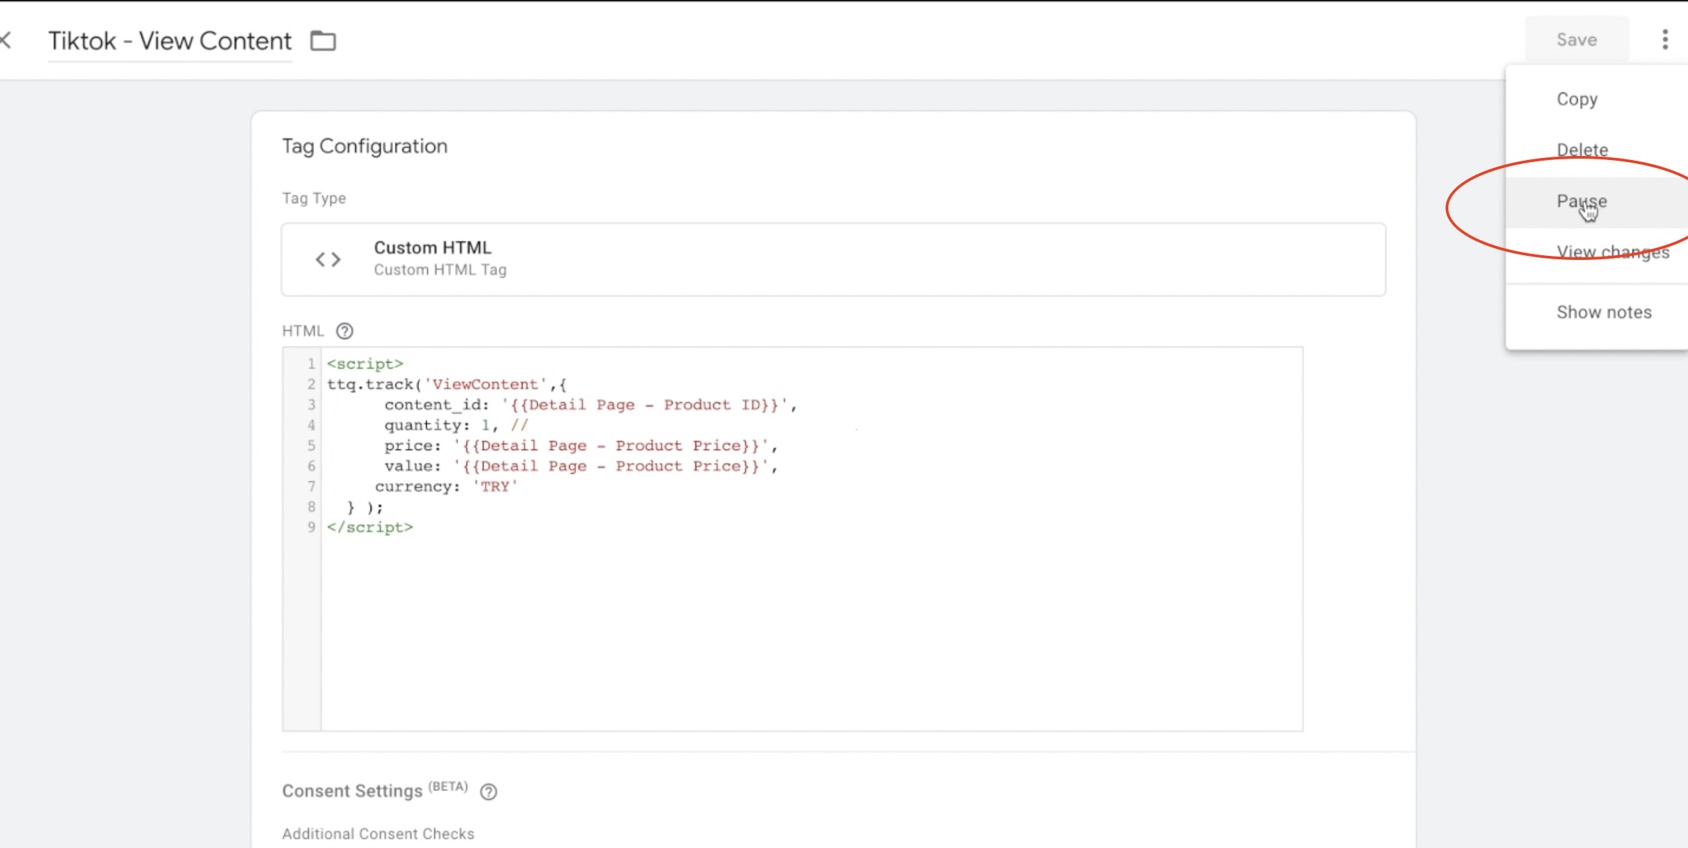The image size is (1688, 848).
Task: Click the ttq.track('ViewContent' code line
Action: 447,384
